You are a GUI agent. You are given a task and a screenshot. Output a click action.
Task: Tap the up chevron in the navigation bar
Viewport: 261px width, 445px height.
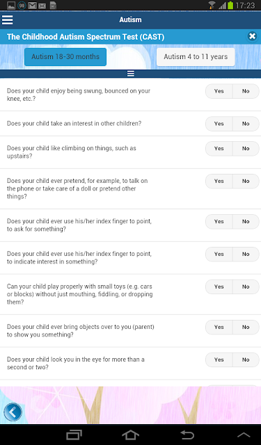pyautogui.click(x=244, y=435)
